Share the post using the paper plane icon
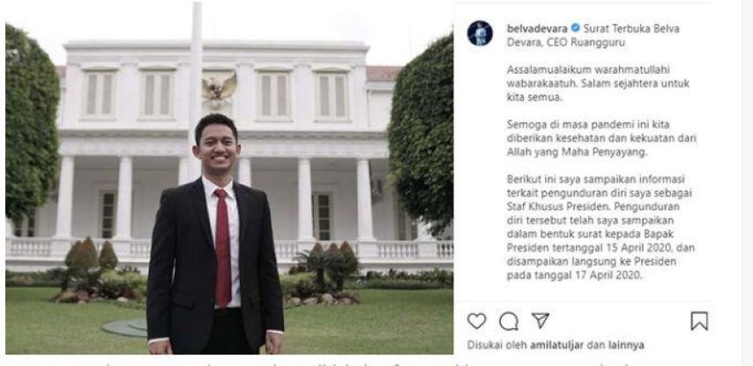The image size is (753, 366). click(x=541, y=320)
